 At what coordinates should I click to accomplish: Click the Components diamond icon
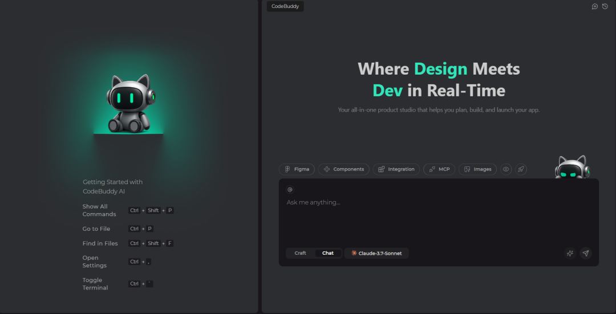tap(326, 169)
